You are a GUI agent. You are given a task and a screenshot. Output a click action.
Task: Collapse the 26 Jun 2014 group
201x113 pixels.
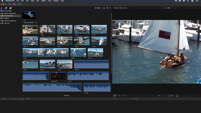pyautogui.click(x=23, y=23)
